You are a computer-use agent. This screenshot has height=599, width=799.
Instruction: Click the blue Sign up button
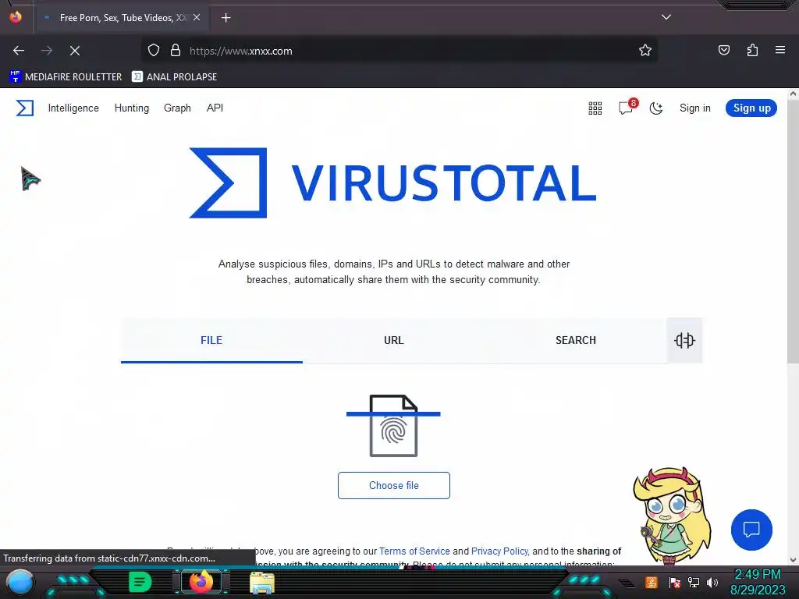click(x=751, y=108)
